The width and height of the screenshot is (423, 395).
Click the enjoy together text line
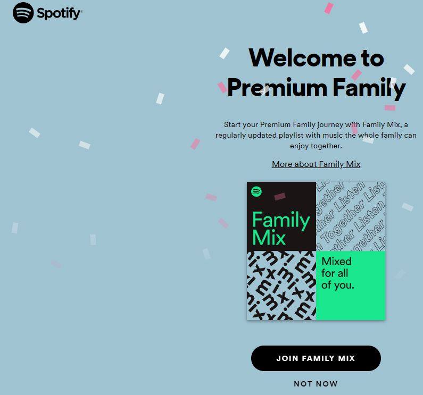pos(316,146)
